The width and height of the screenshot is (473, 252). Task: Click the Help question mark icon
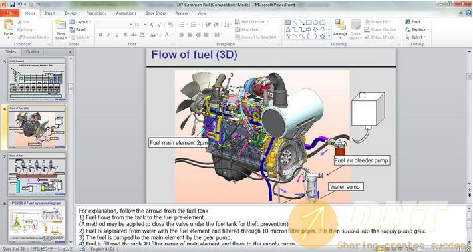468,13
